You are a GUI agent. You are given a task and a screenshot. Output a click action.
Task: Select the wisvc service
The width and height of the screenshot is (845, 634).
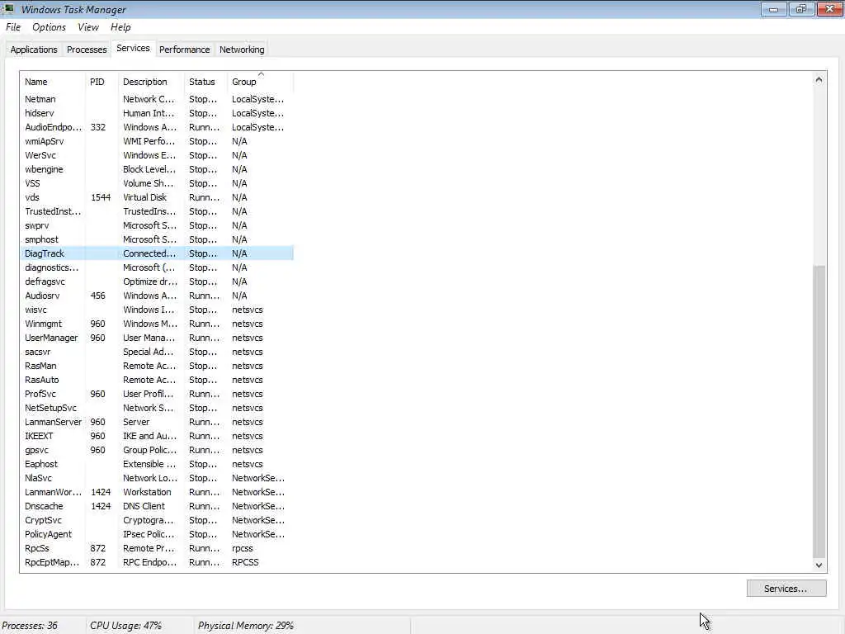pyautogui.click(x=158, y=310)
